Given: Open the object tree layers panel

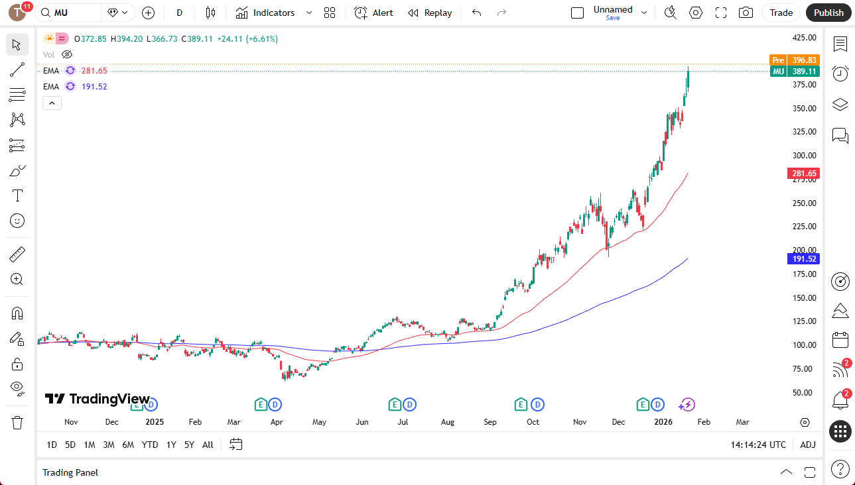Looking at the screenshot, I should coord(840,105).
